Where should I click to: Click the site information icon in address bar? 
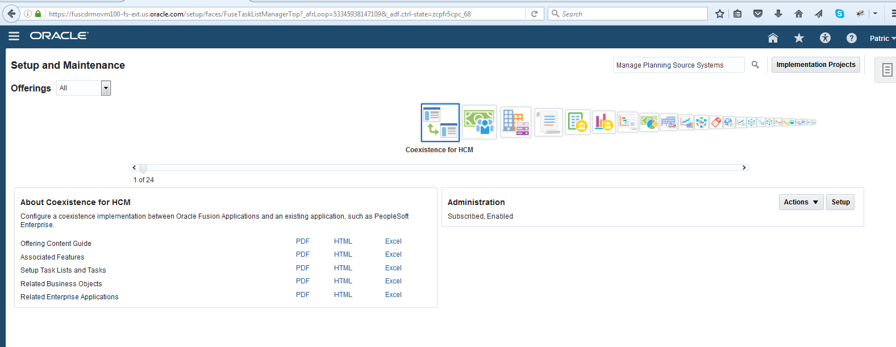pyautogui.click(x=27, y=14)
